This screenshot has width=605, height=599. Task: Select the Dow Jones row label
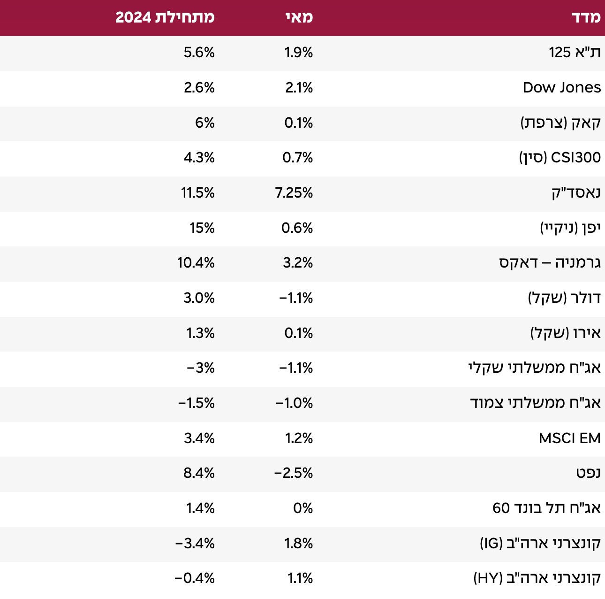[561, 88]
